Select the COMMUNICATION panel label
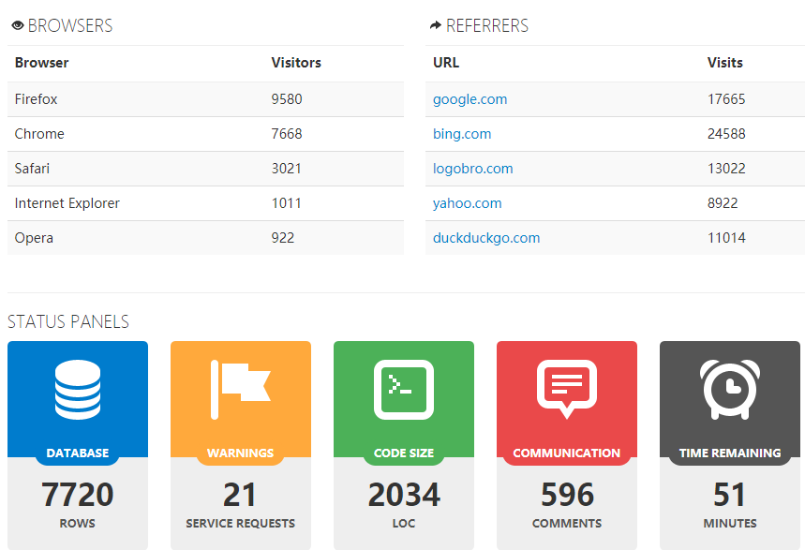The width and height of the screenshot is (805, 550). tap(567, 453)
